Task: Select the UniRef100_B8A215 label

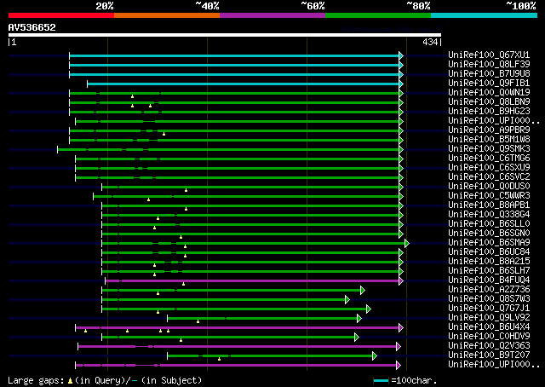Action: (x=489, y=262)
